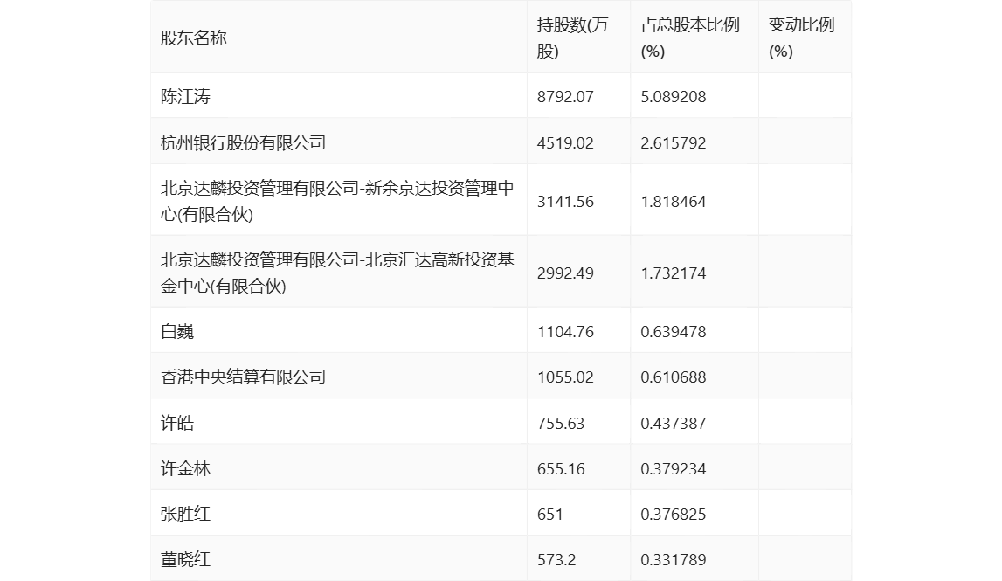Select the value 1104.76

(565, 332)
